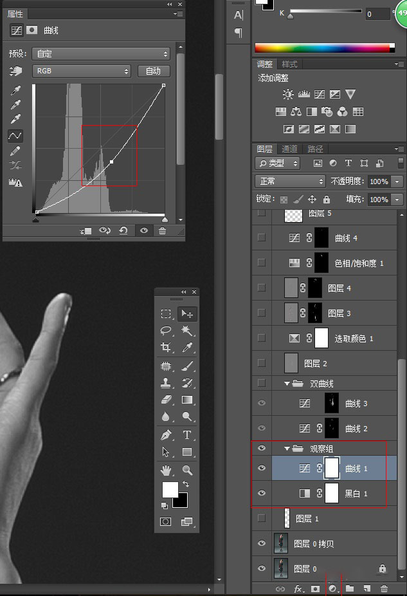Click the curve point editing tool
407x596 pixels.
(x=15, y=136)
